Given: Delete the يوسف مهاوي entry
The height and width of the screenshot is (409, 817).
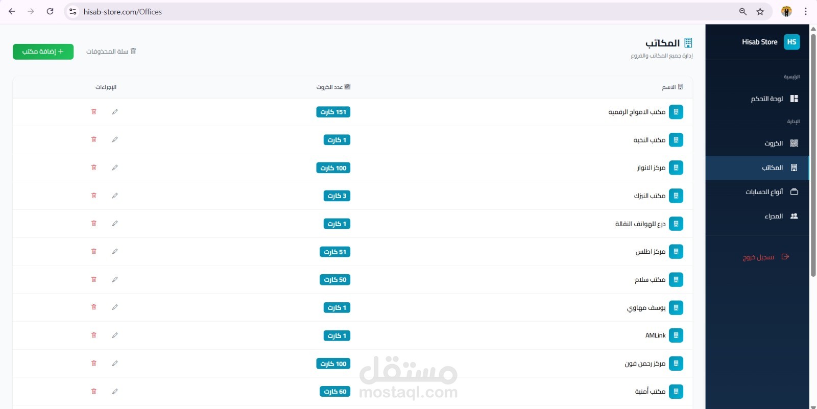Looking at the screenshot, I should coord(94,307).
